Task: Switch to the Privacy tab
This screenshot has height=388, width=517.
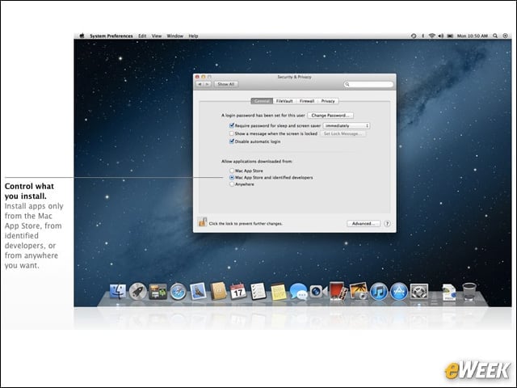Action: pyautogui.click(x=328, y=101)
